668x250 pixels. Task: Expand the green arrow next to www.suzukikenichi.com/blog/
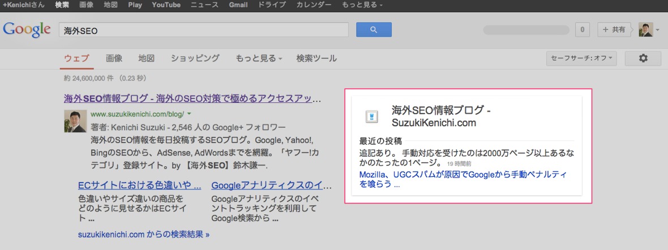[x=189, y=114]
